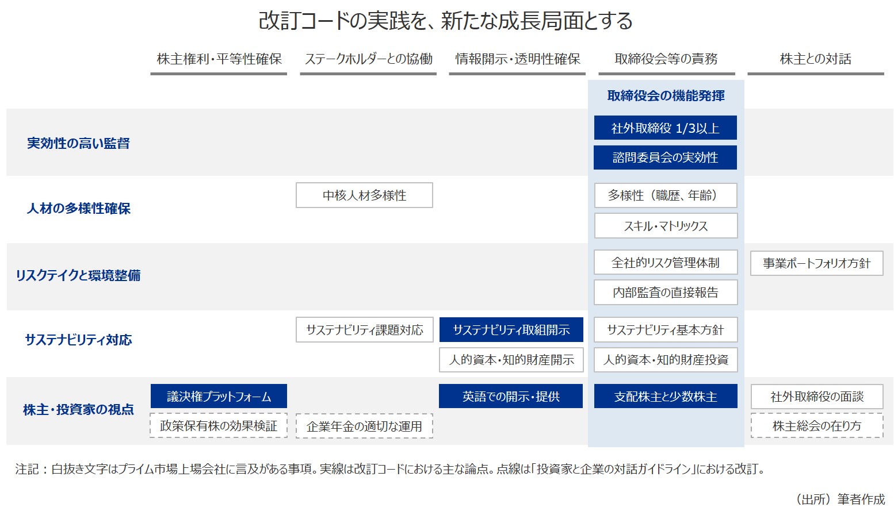Select the box 中核人材多様性

pos(364,195)
